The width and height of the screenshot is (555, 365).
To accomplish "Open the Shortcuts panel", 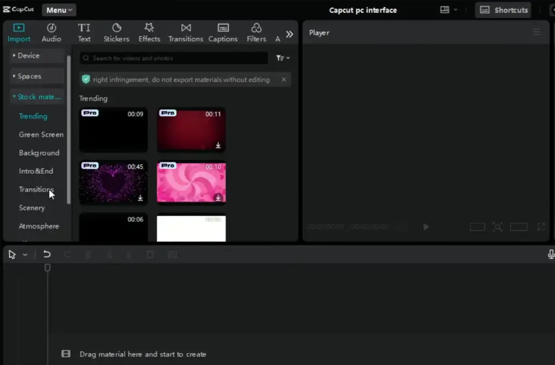I will click(x=502, y=9).
